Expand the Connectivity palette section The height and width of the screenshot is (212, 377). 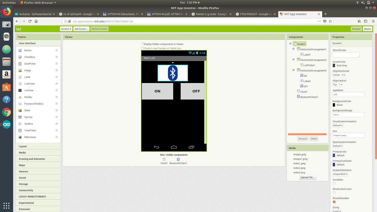[38, 190]
